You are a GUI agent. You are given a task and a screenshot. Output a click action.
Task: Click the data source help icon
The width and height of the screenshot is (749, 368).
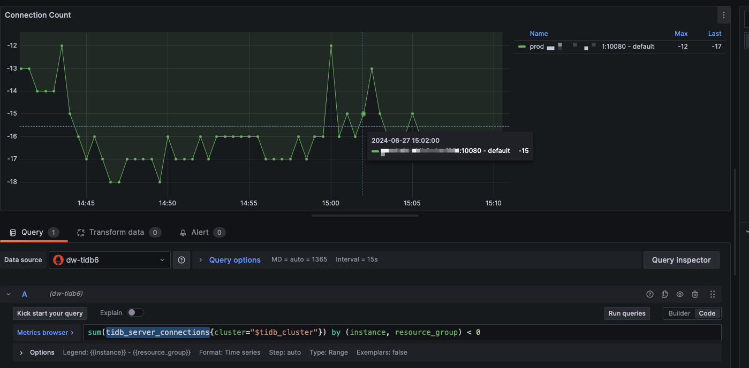(x=181, y=260)
